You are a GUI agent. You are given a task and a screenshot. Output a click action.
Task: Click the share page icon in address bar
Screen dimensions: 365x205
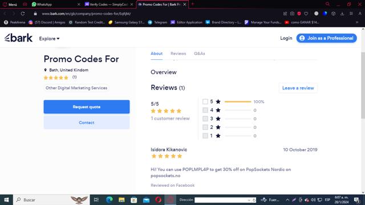[x=285, y=14]
